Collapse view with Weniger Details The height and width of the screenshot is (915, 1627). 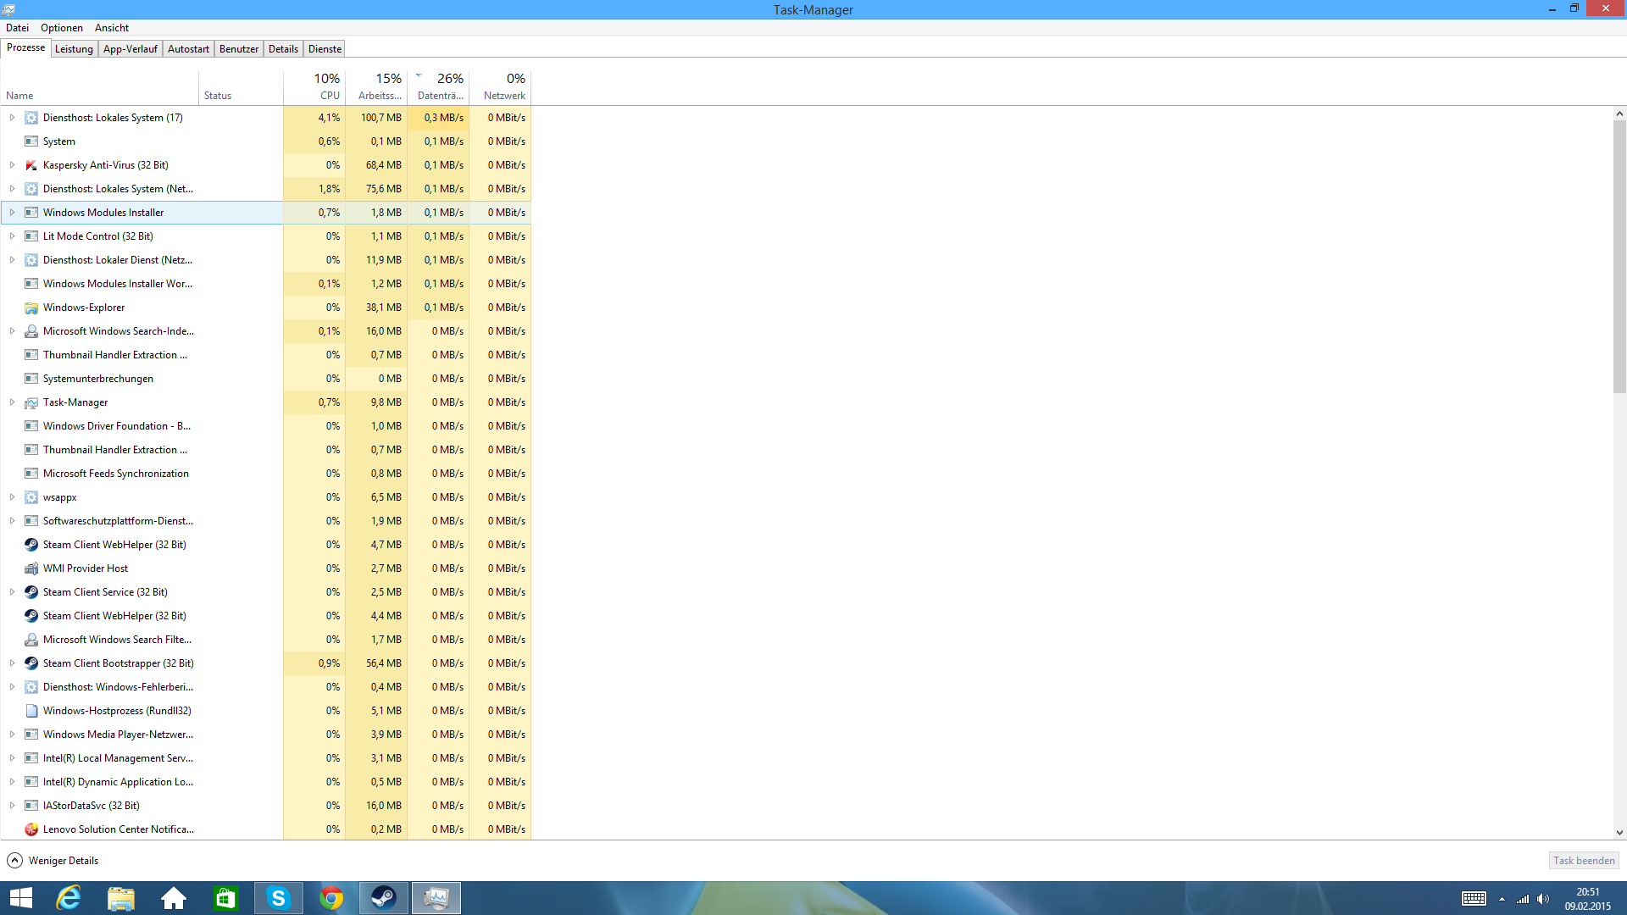tap(53, 861)
